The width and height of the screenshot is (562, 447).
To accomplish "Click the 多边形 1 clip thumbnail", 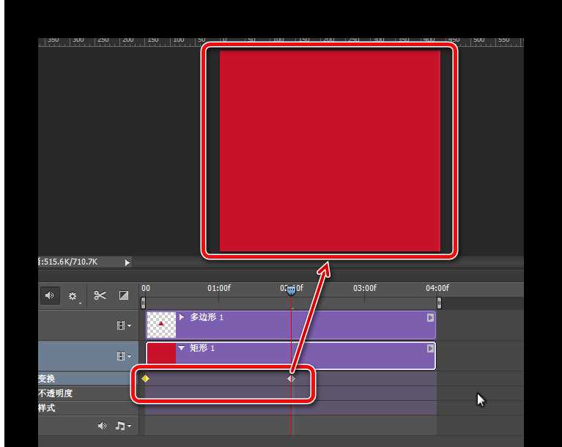I will [161, 325].
